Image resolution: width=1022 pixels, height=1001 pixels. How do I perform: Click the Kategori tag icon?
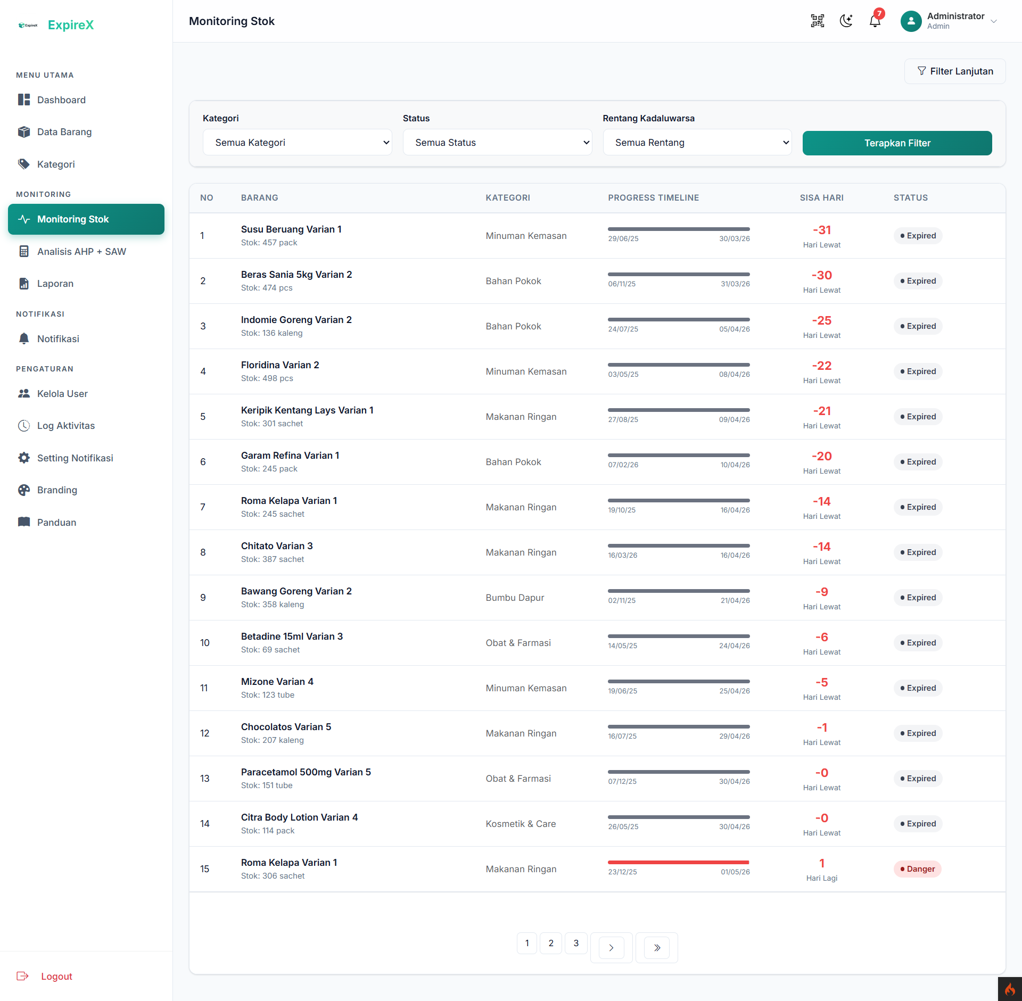24,164
